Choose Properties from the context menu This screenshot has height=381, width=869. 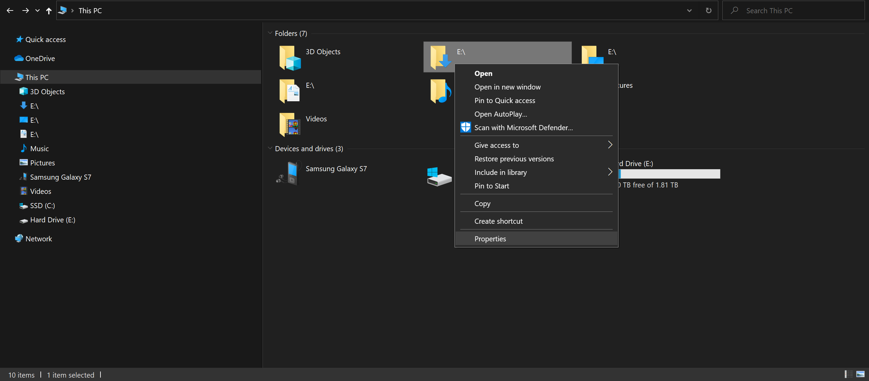(x=536, y=239)
